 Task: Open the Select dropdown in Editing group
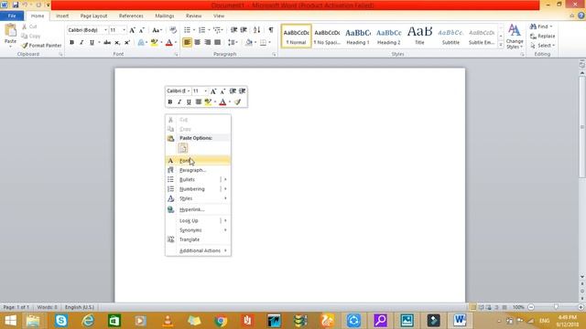(x=543, y=46)
